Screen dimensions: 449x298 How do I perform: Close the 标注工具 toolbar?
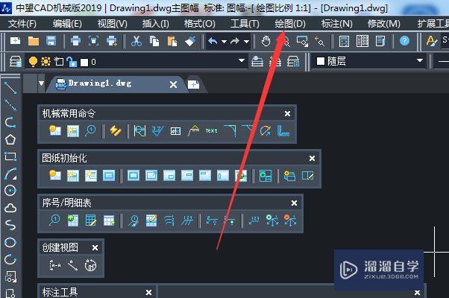(x=148, y=293)
